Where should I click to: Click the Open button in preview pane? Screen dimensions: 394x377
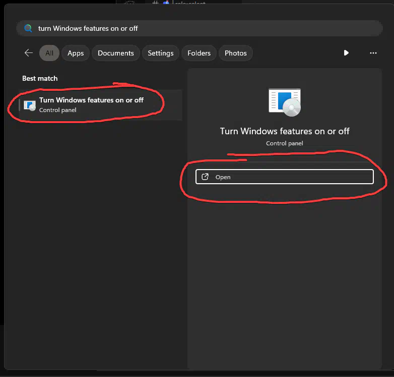coord(285,177)
